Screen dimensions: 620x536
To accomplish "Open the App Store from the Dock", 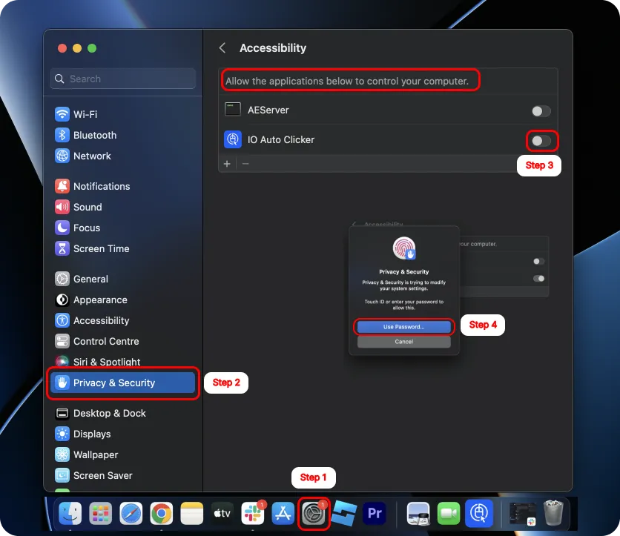I will point(283,513).
